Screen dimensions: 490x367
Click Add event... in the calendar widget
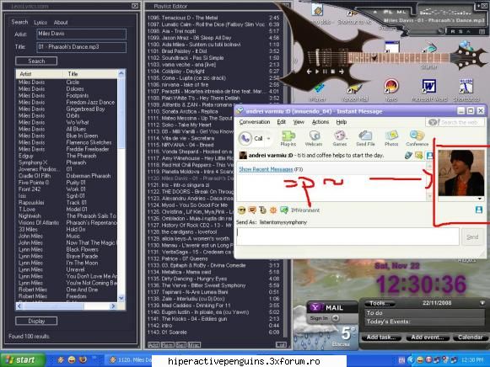coord(428,337)
